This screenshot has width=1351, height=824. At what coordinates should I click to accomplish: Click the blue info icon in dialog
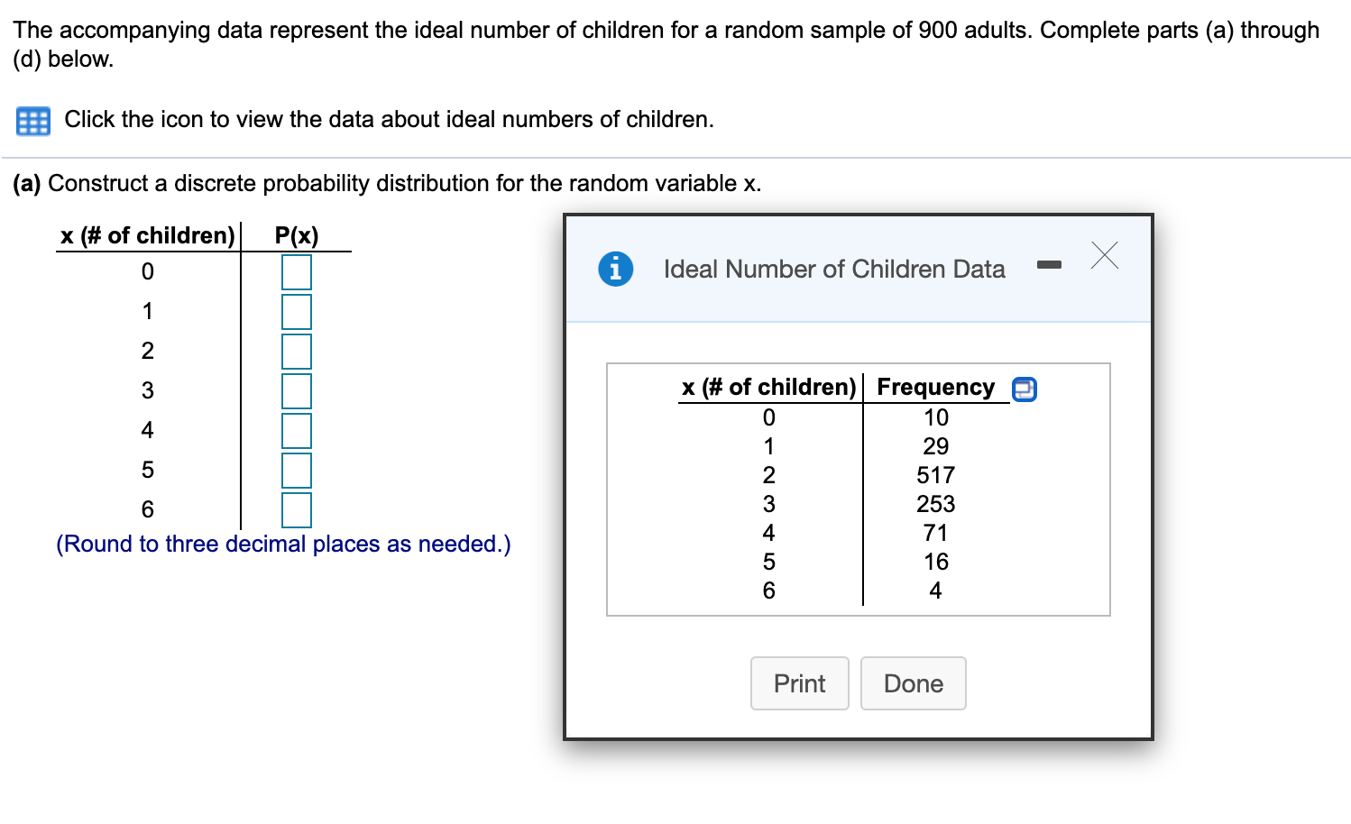(615, 269)
